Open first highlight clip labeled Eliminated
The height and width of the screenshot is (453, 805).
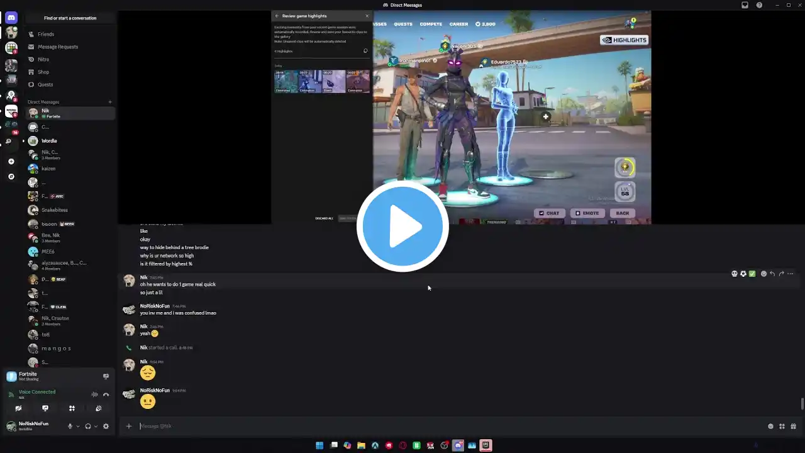[286, 81]
